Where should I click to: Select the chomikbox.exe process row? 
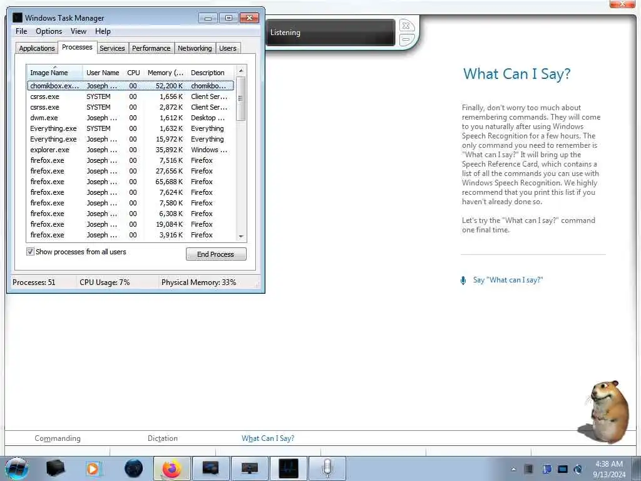tap(130, 86)
